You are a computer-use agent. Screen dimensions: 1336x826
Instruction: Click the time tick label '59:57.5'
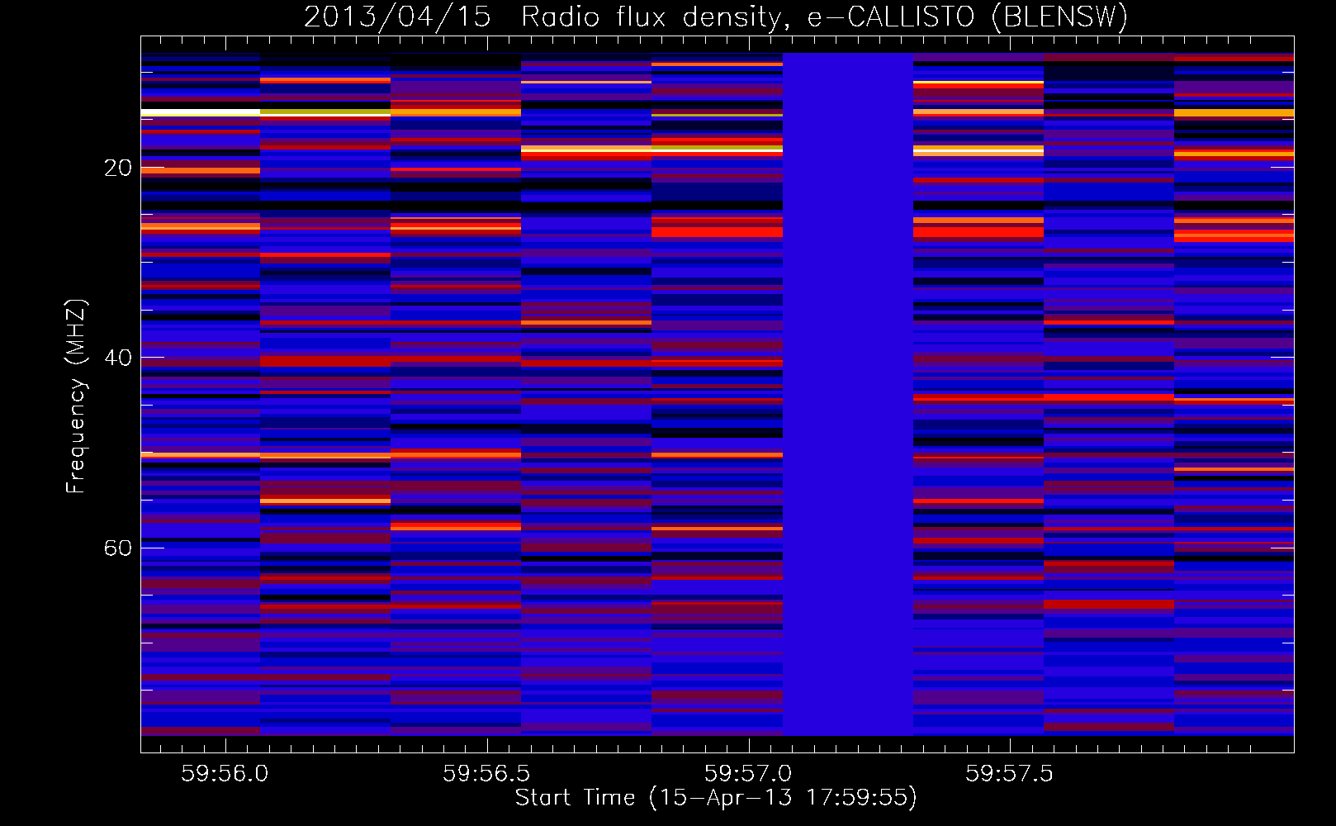[x=1009, y=773]
